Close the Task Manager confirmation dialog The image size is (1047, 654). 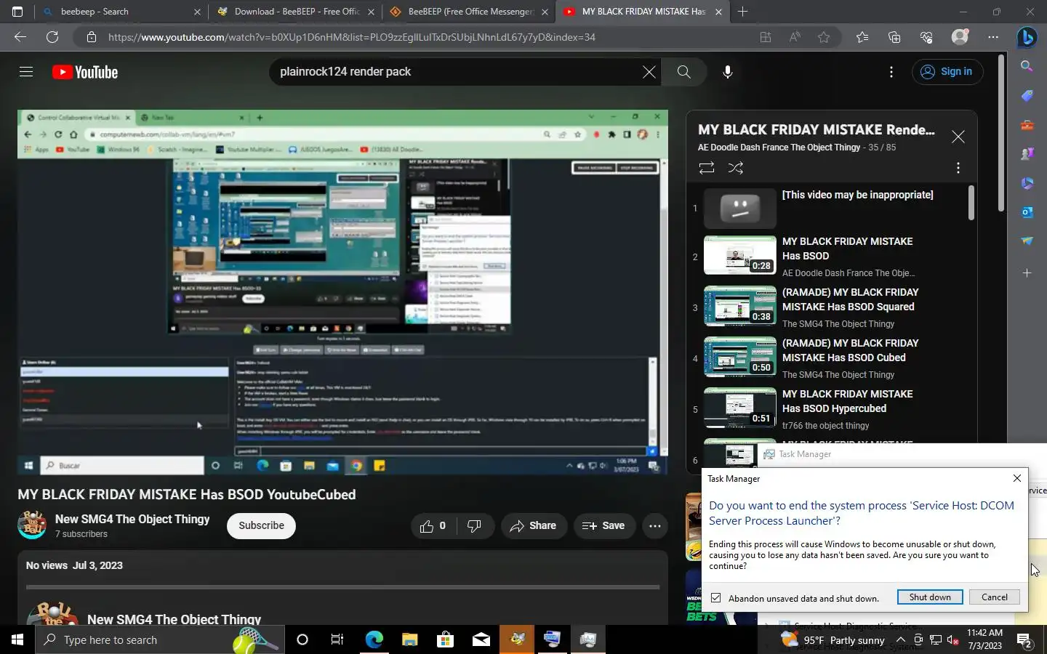pos(1017,478)
